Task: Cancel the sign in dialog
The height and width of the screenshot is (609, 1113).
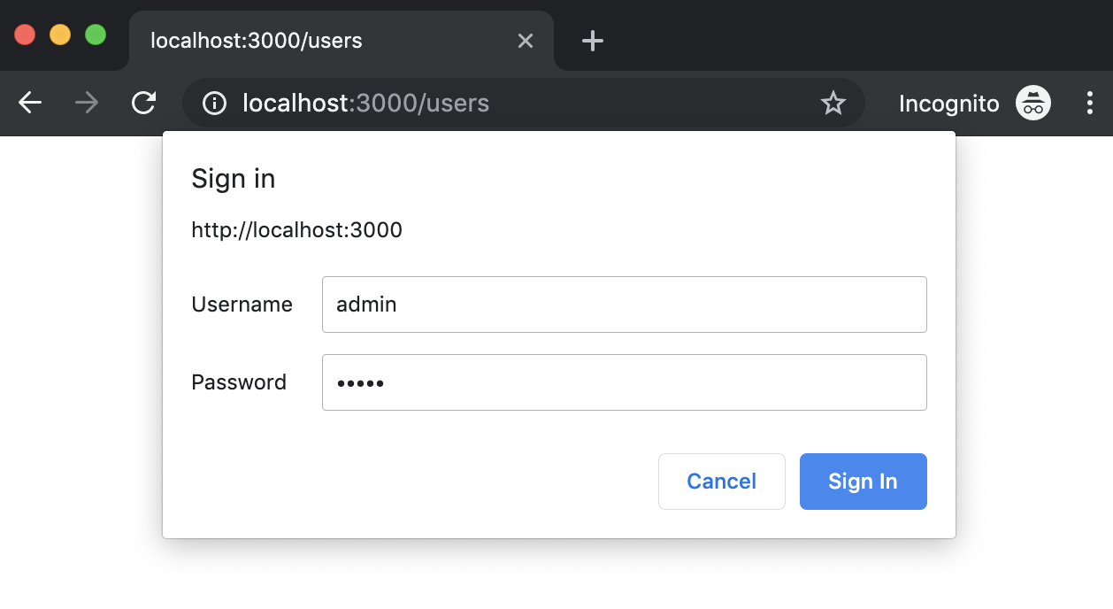Action: click(x=721, y=482)
